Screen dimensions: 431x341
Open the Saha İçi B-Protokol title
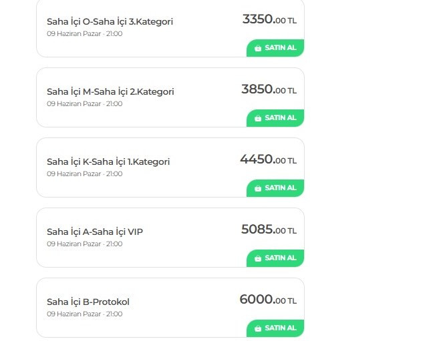pyautogui.click(x=88, y=302)
